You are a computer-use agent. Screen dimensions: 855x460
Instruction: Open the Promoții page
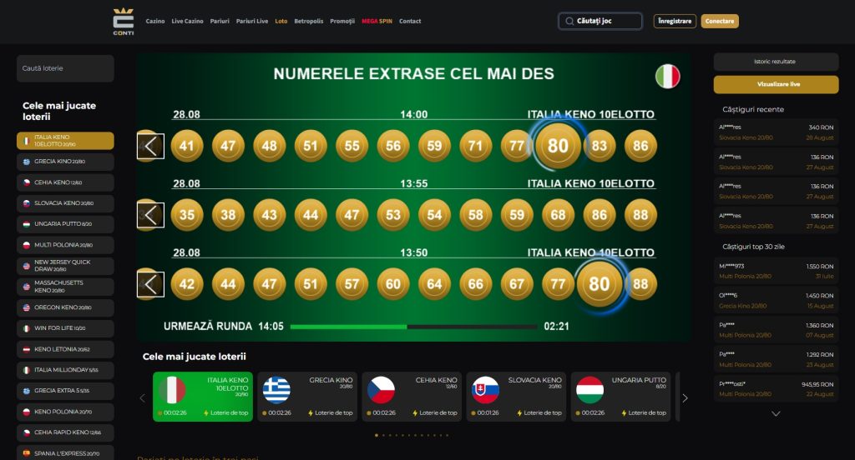pyautogui.click(x=342, y=21)
